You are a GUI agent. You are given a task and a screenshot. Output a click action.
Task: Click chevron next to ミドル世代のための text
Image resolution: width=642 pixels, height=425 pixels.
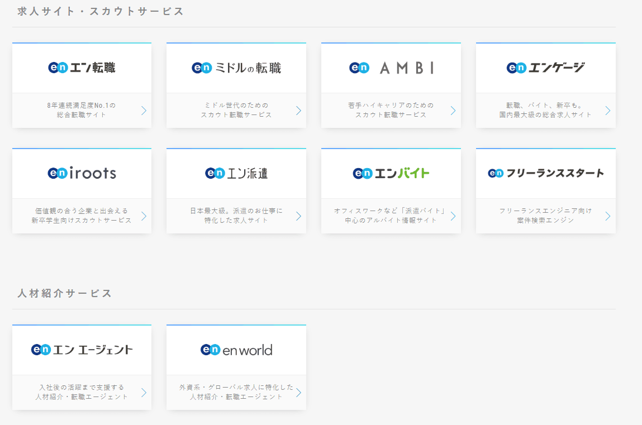[298, 110]
